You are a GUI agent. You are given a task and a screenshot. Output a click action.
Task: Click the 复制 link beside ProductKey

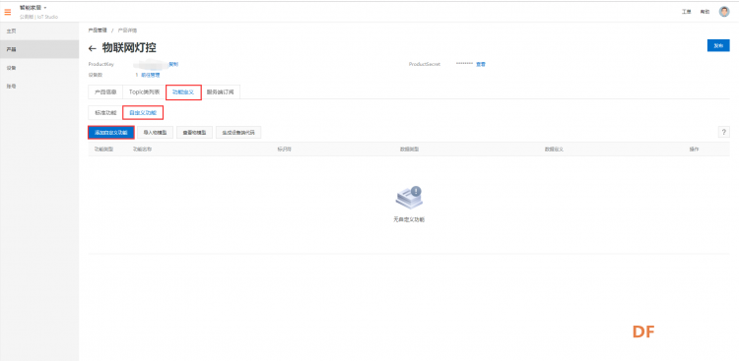(173, 64)
